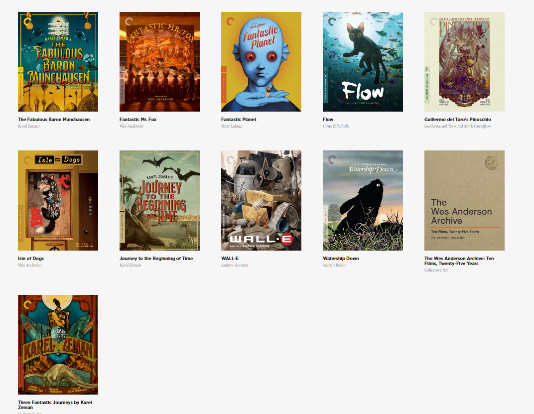Click 'The Fabulous Baron Munchausen' title link
The width and height of the screenshot is (534, 414).
tap(54, 120)
